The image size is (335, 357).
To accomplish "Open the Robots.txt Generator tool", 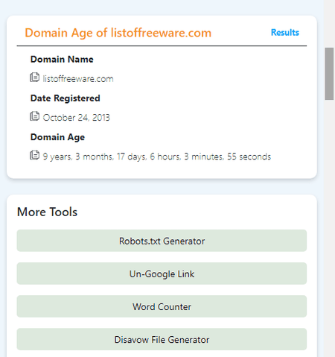I will point(162,241).
